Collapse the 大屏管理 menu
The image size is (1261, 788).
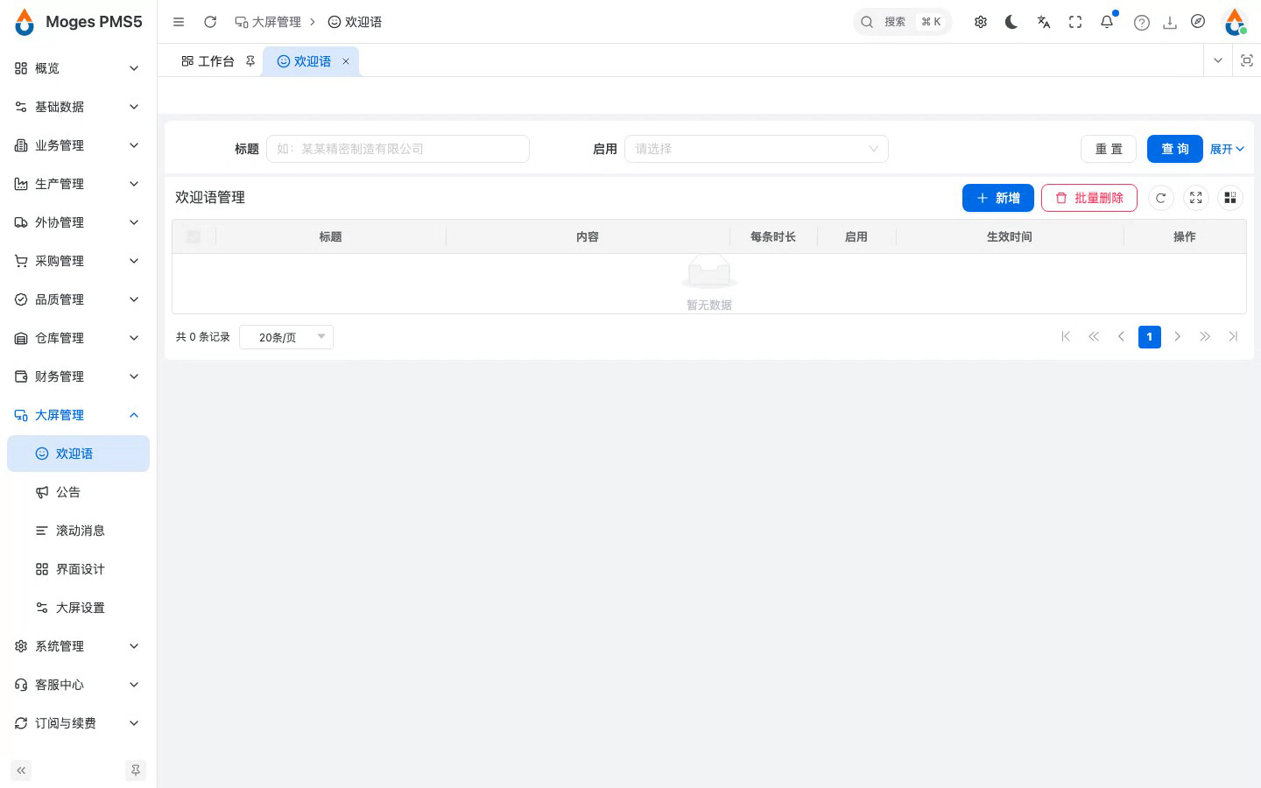(79, 415)
